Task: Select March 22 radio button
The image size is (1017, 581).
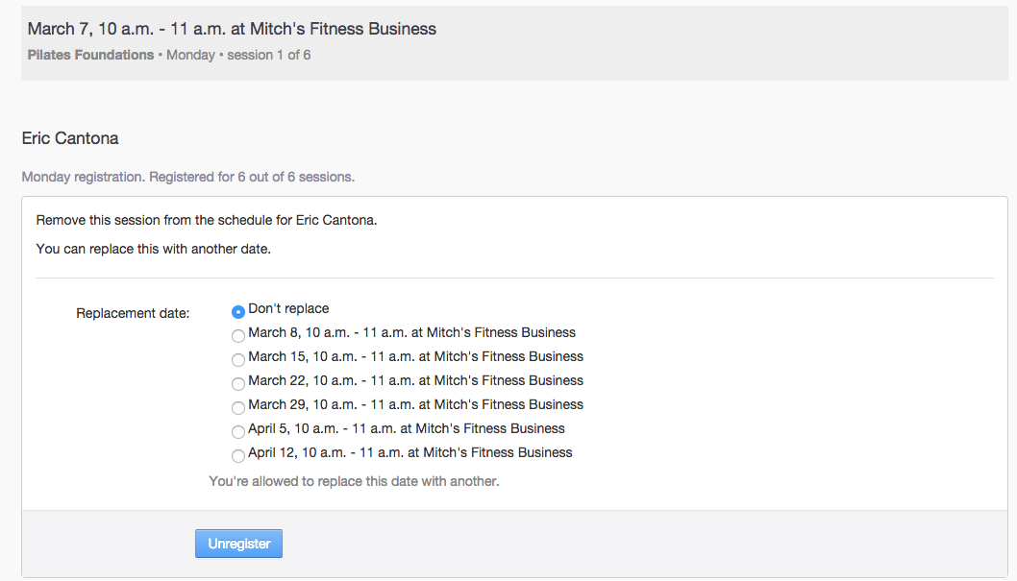Action: point(238,383)
